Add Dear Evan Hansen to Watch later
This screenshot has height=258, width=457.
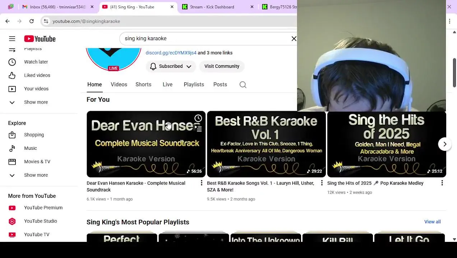pyautogui.click(x=198, y=118)
